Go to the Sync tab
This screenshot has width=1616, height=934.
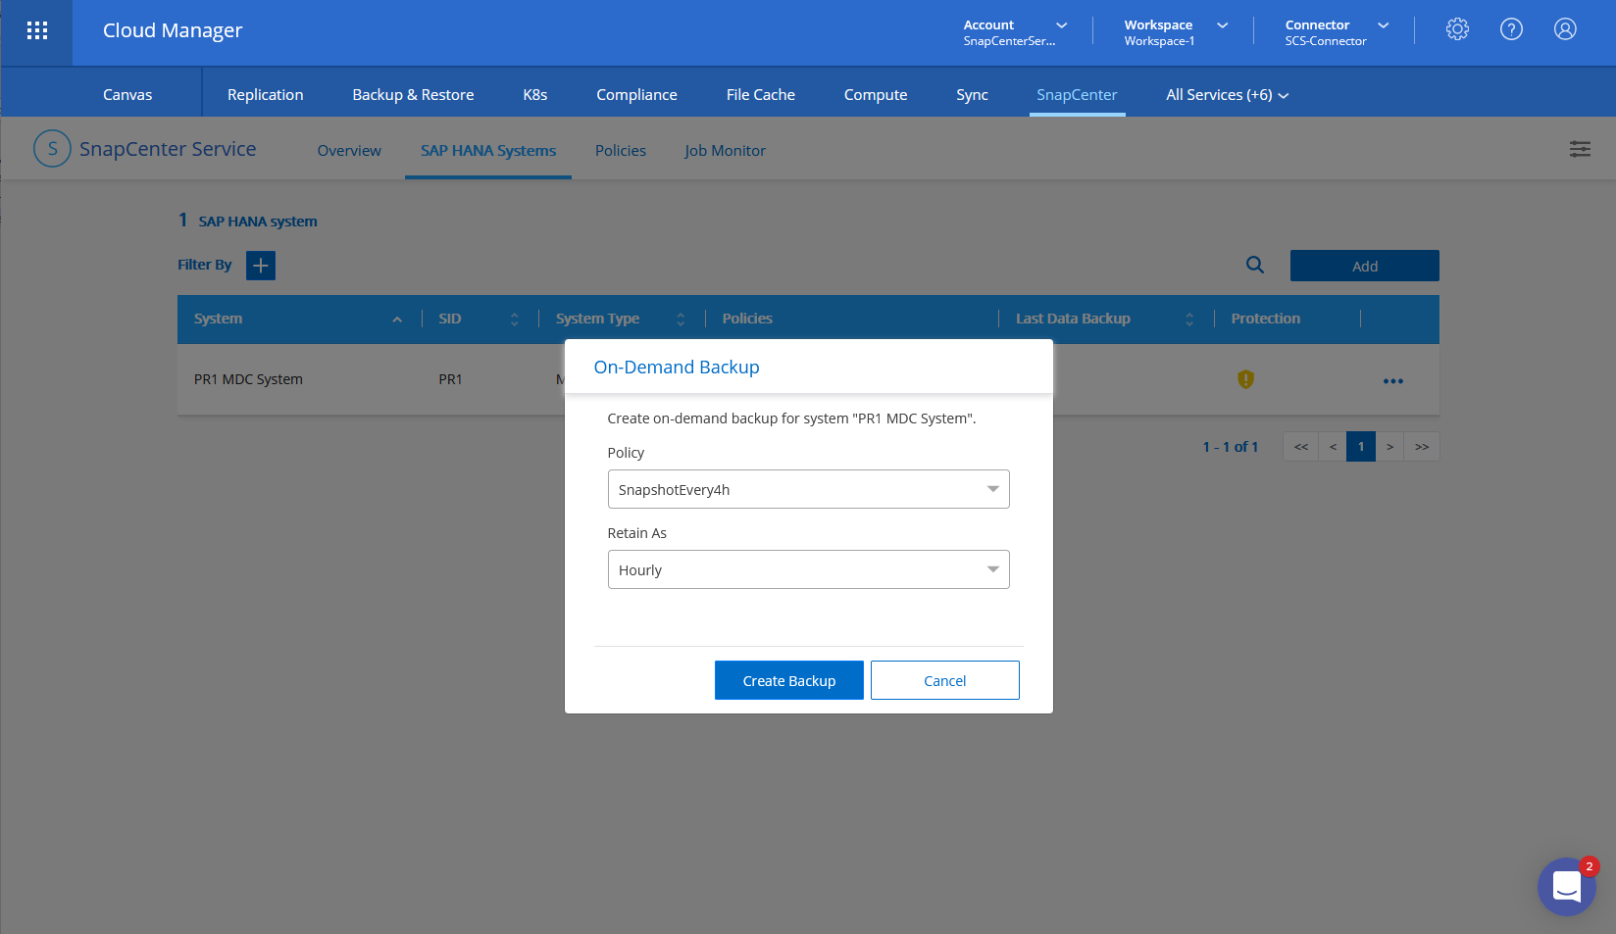pos(972,95)
